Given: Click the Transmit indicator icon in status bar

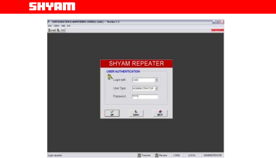Looking at the screenshot, I should [x=139, y=155].
